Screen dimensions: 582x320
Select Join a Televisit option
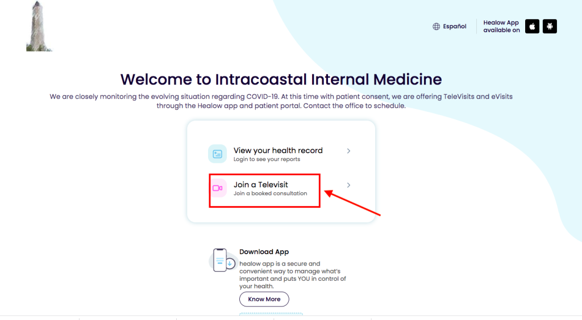click(x=260, y=184)
